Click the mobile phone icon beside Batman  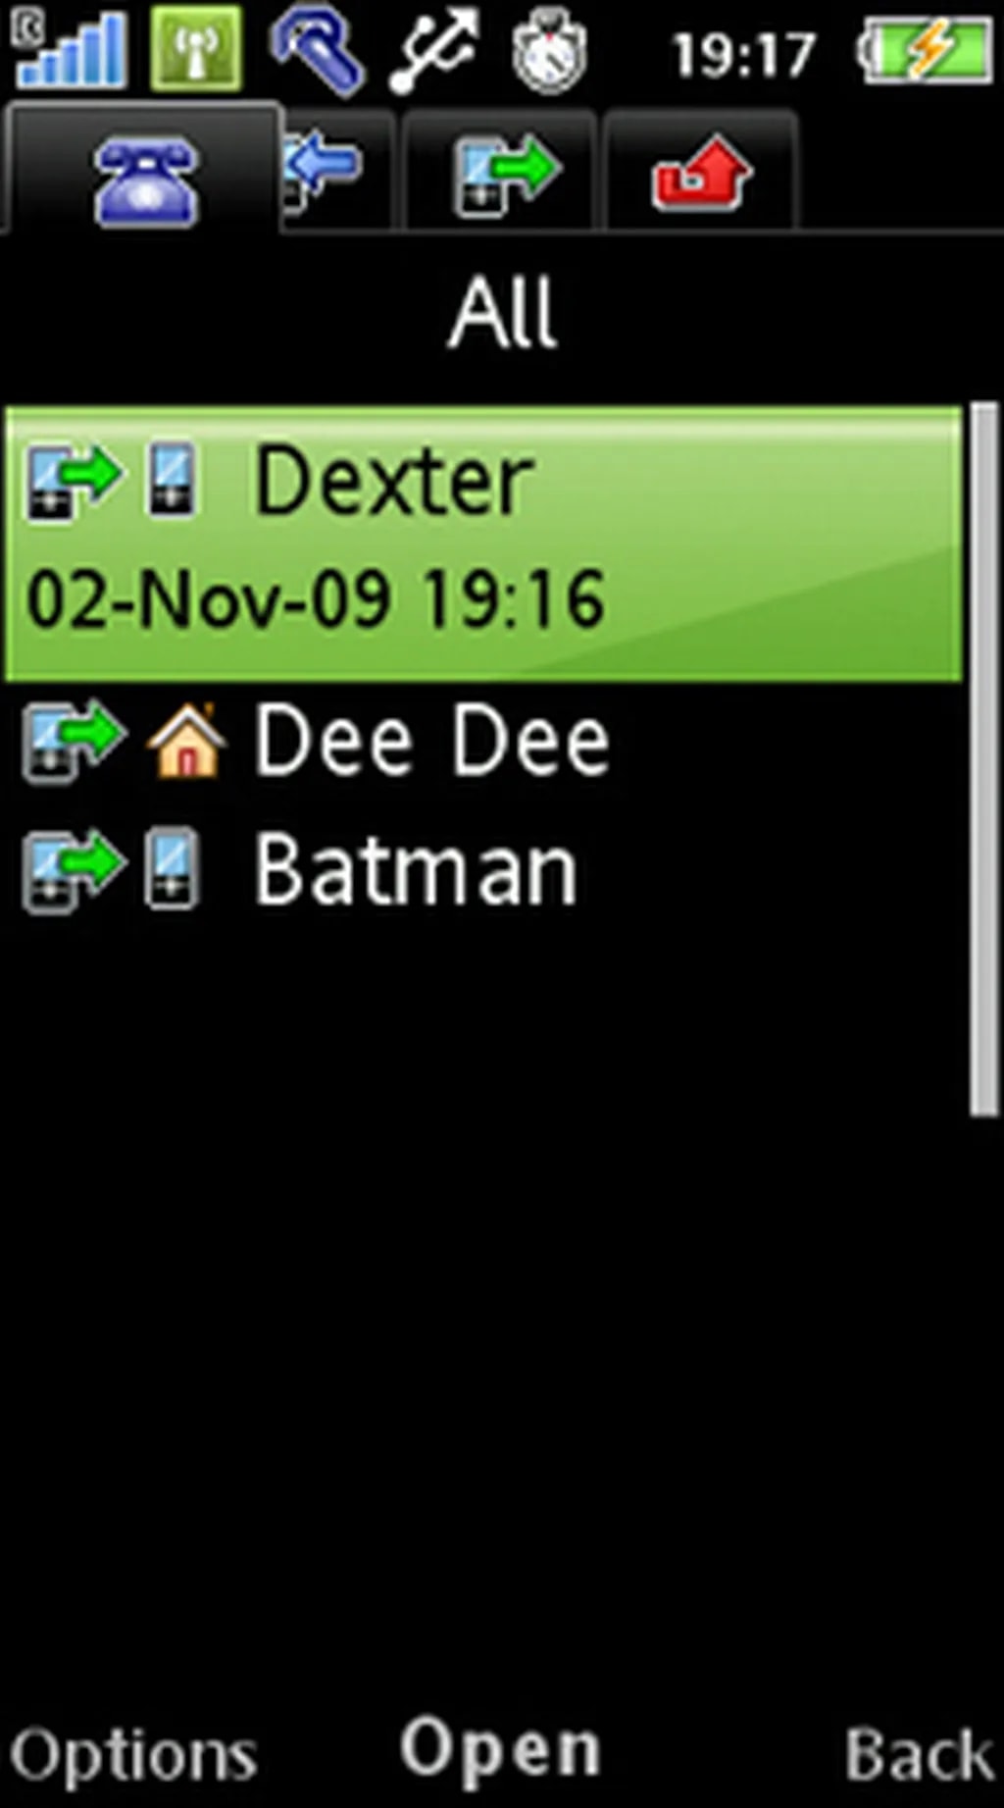click(x=173, y=869)
